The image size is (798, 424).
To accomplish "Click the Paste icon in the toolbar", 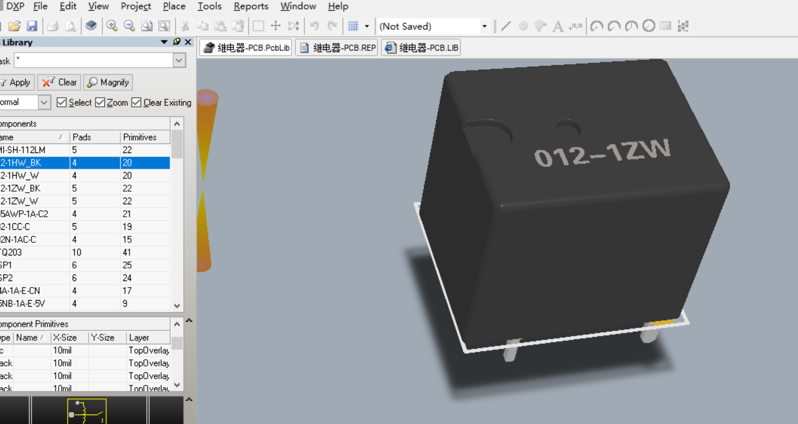I will [x=220, y=26].
